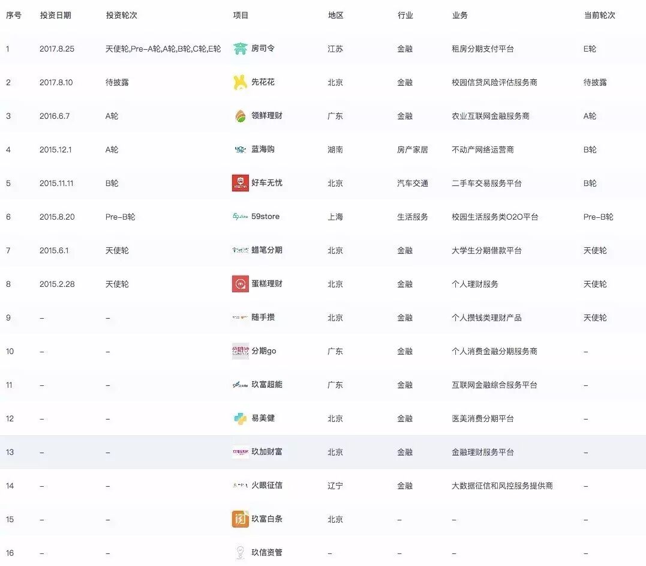Open the 玖富超能 project name
646x566 pixels.
point(267,385)
